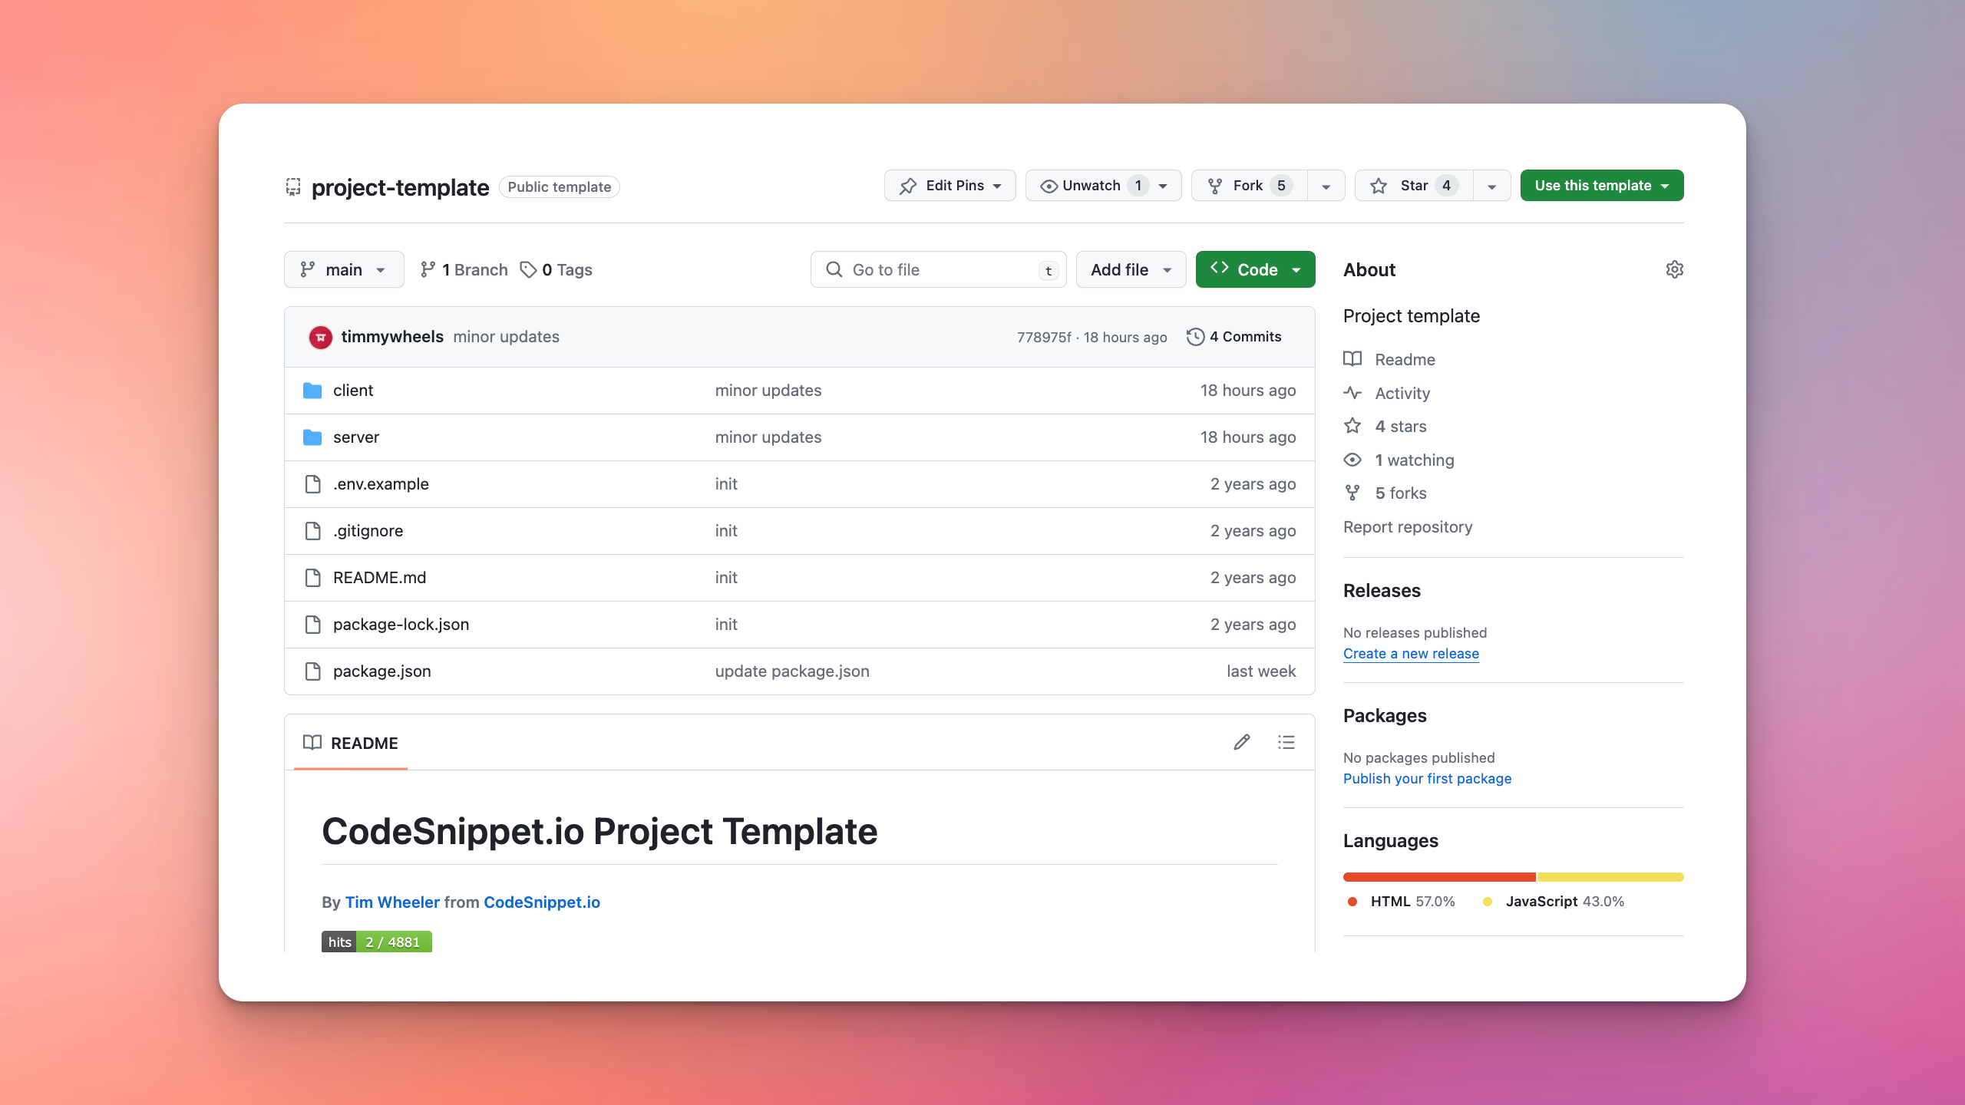Click the Activity pulse icon
This screenshot has height=1105, width=1965.
[1352, 393]
